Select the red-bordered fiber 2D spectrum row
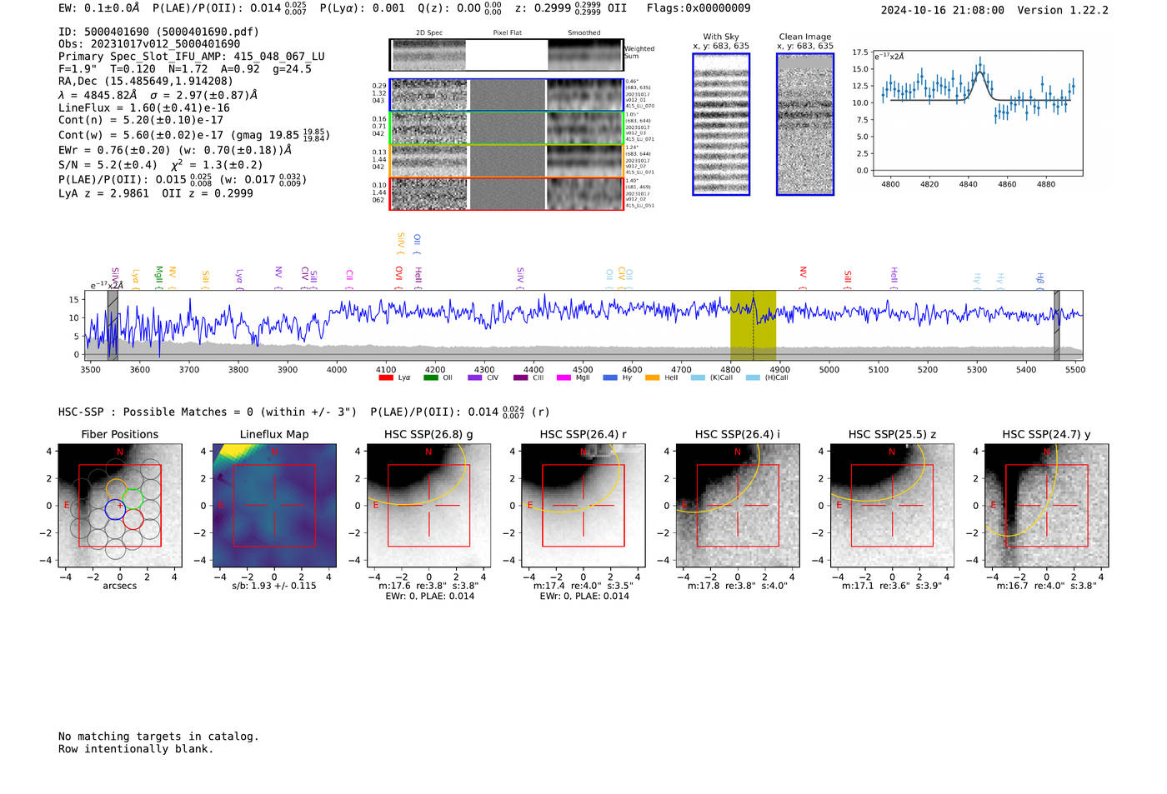Viewport: 1167px width, 794px height. (506, 193)
